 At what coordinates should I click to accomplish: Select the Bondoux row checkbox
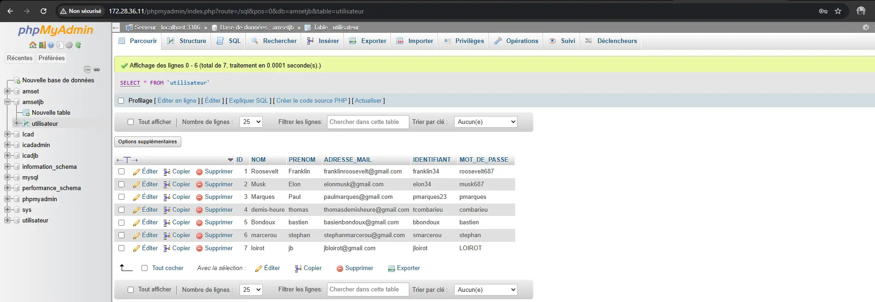121,222
